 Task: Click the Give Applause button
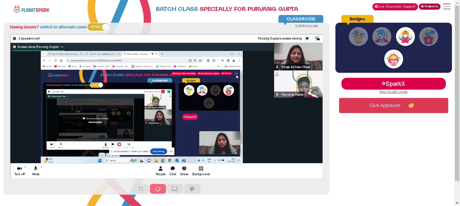tap(393, 106)
